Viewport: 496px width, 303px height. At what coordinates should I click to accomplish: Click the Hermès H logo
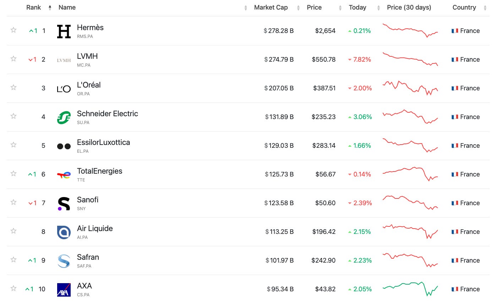pyautogui.click(x=64, y=32)
